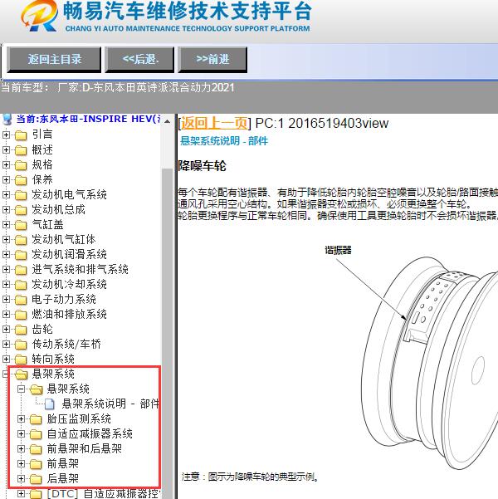Click the 引言 folder icon
This screenshot has width=498, height=499.
pos(21,135)
